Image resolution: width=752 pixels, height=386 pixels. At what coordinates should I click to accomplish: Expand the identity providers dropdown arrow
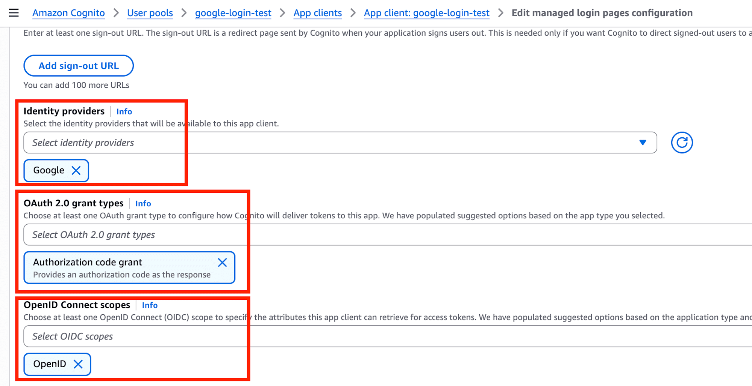tap(643, 143)
